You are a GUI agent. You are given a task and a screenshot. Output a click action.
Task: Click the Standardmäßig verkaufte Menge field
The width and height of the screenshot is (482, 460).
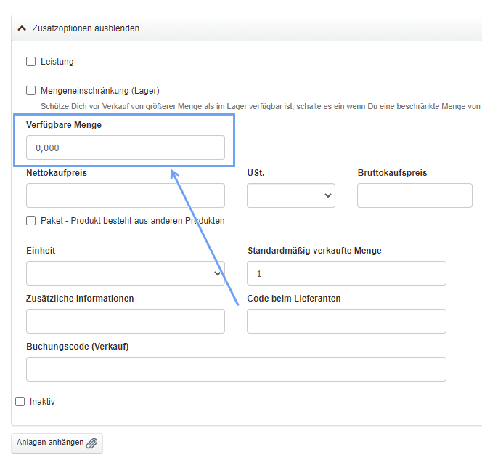pyautogui.click(x=346, y=273)
